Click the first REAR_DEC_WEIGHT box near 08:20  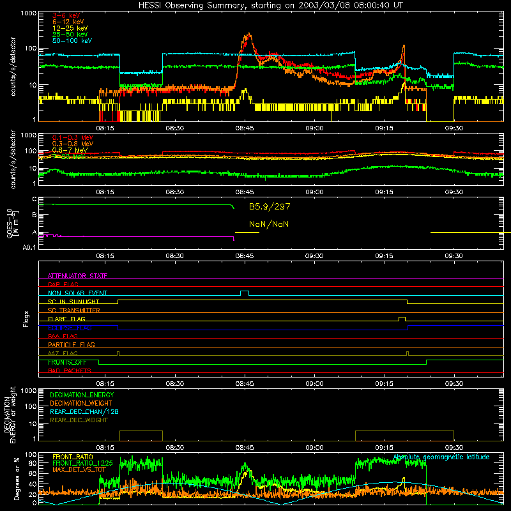[x=141, y=436]
